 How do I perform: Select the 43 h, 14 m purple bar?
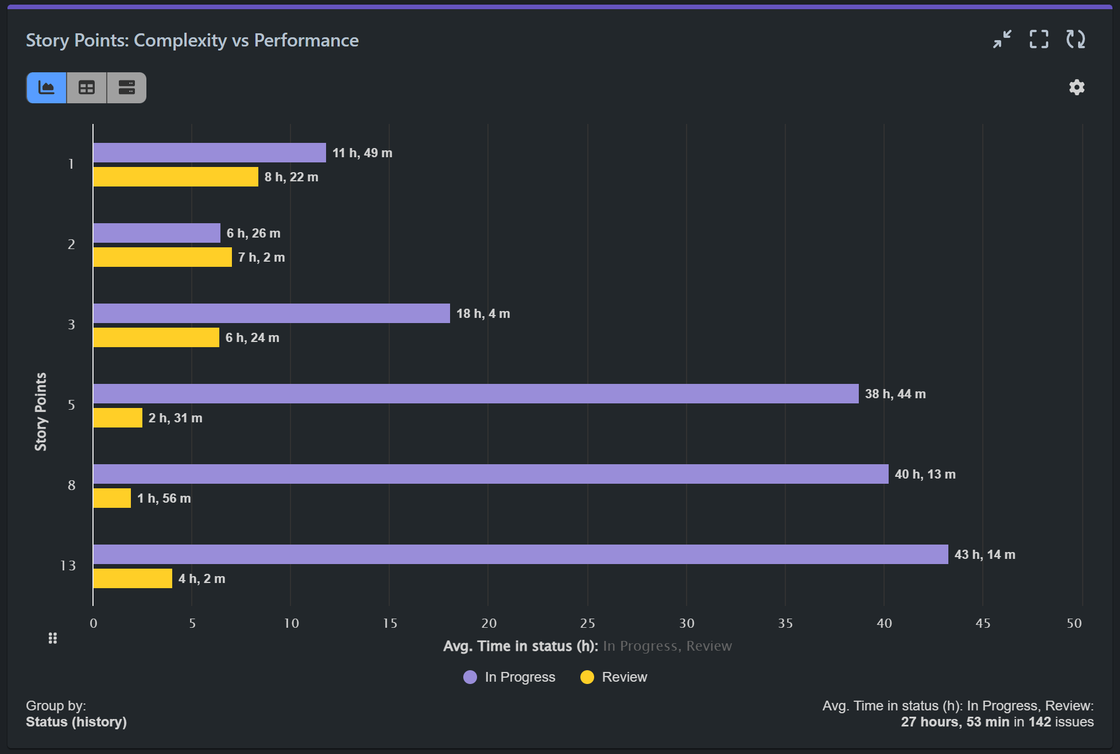coord(517,554)
